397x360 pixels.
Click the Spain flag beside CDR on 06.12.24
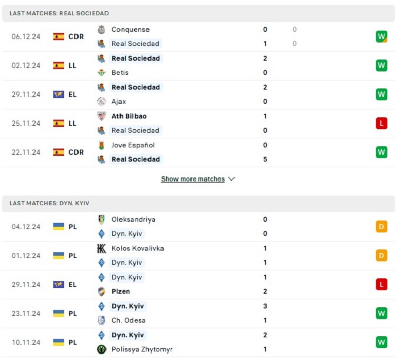tap(58, 37)
